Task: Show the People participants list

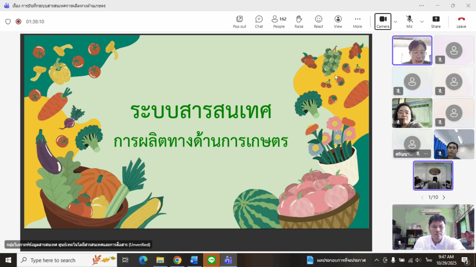Action: (x=279, y=21)
